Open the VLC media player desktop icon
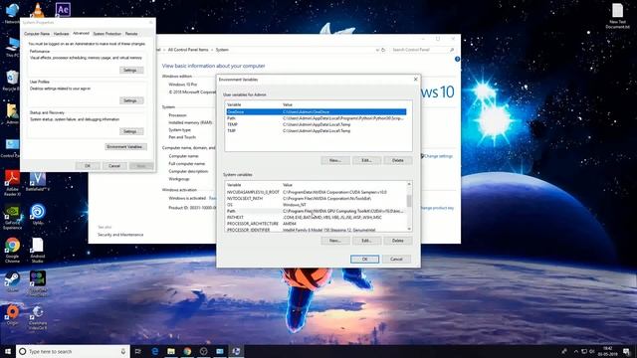The height and width of the screenshot is (358, 637). pyautogui.click(x=38, y=10)
